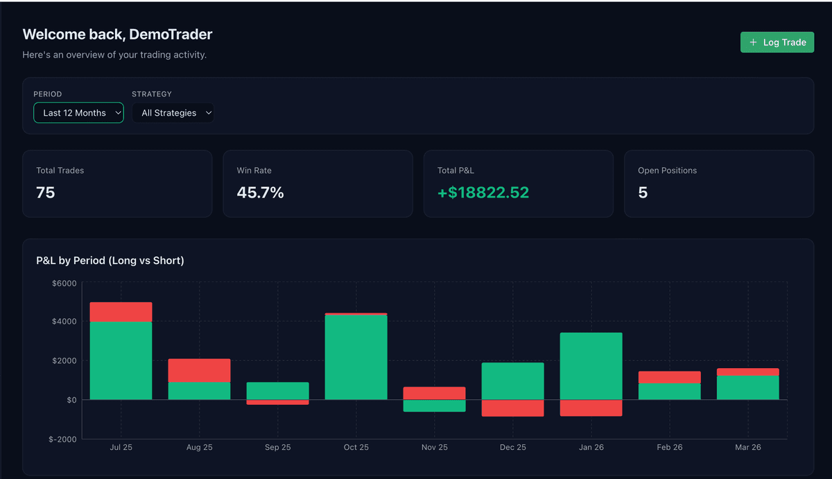Viewport: 832px width, 479px height.
Task: Select the Open Positions stat card
Action: coord(718,183)
